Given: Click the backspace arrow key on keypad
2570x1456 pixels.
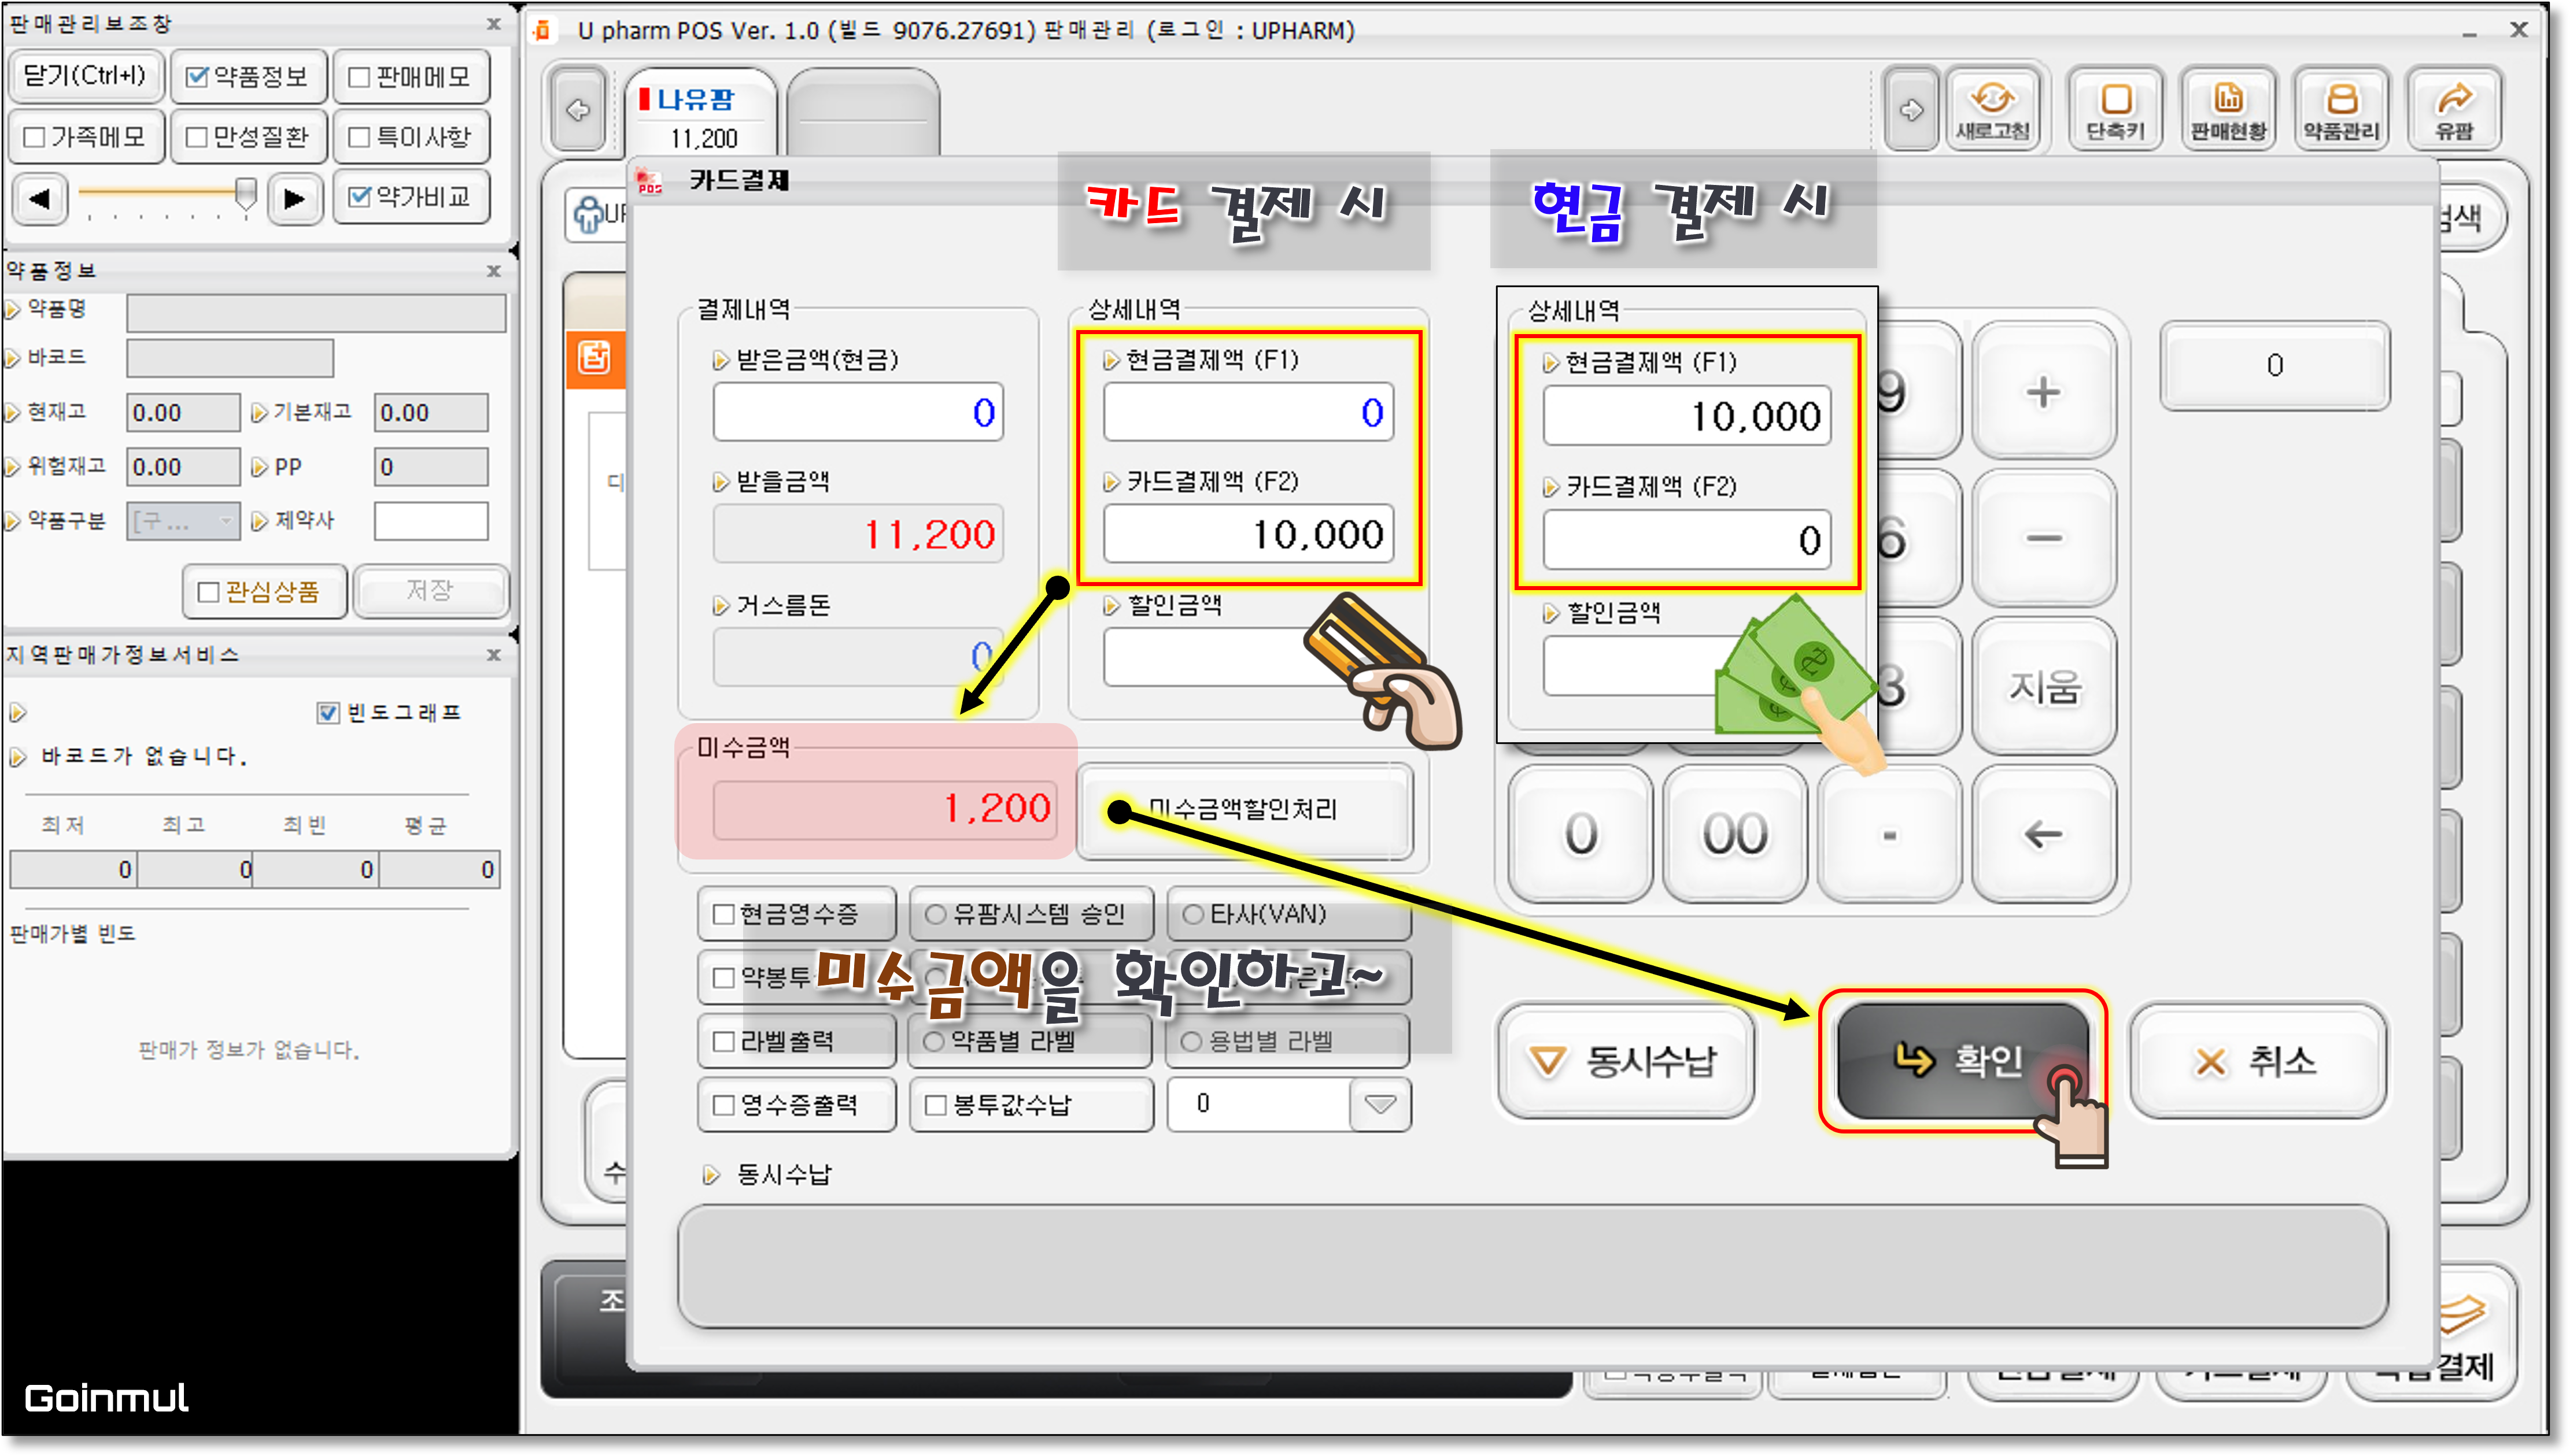Looking at the screenshot, I should coord(2043,834).
